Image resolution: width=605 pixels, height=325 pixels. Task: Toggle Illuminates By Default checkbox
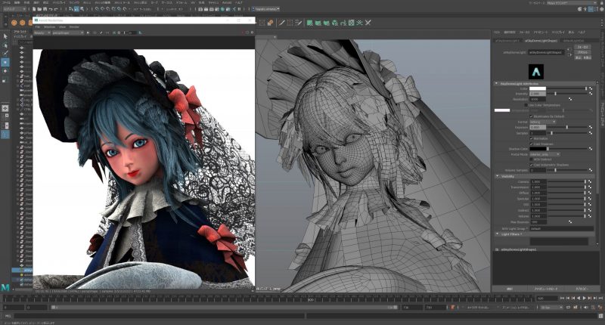click(x=532, y=116)
